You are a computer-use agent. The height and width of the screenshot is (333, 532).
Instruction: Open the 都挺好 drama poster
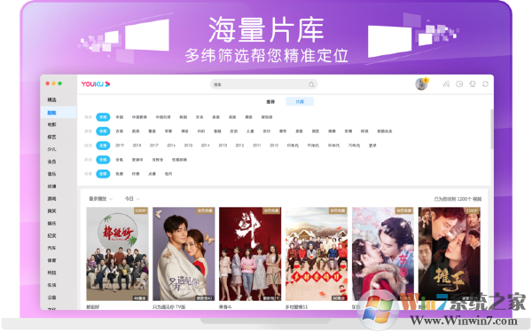[x=117, y=254]
